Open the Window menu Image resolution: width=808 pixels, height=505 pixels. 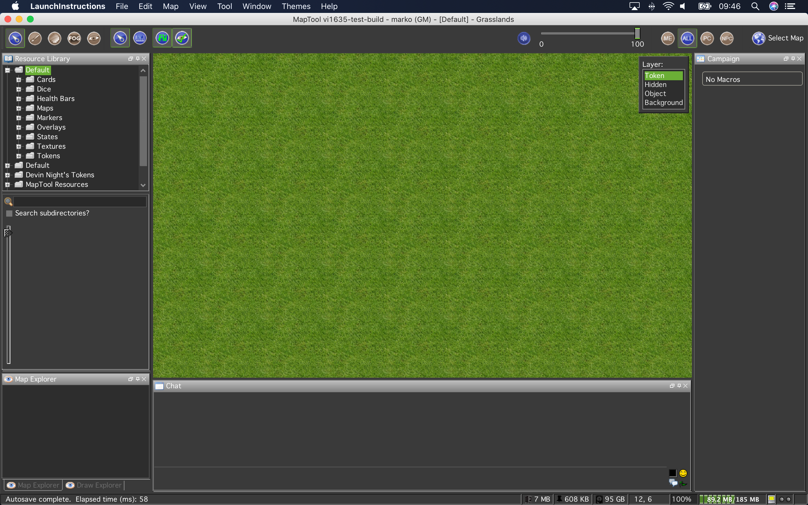[256, 6]
